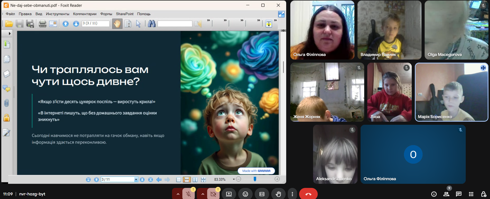
Task: Unmute the microphone
Action: point(189,194)
